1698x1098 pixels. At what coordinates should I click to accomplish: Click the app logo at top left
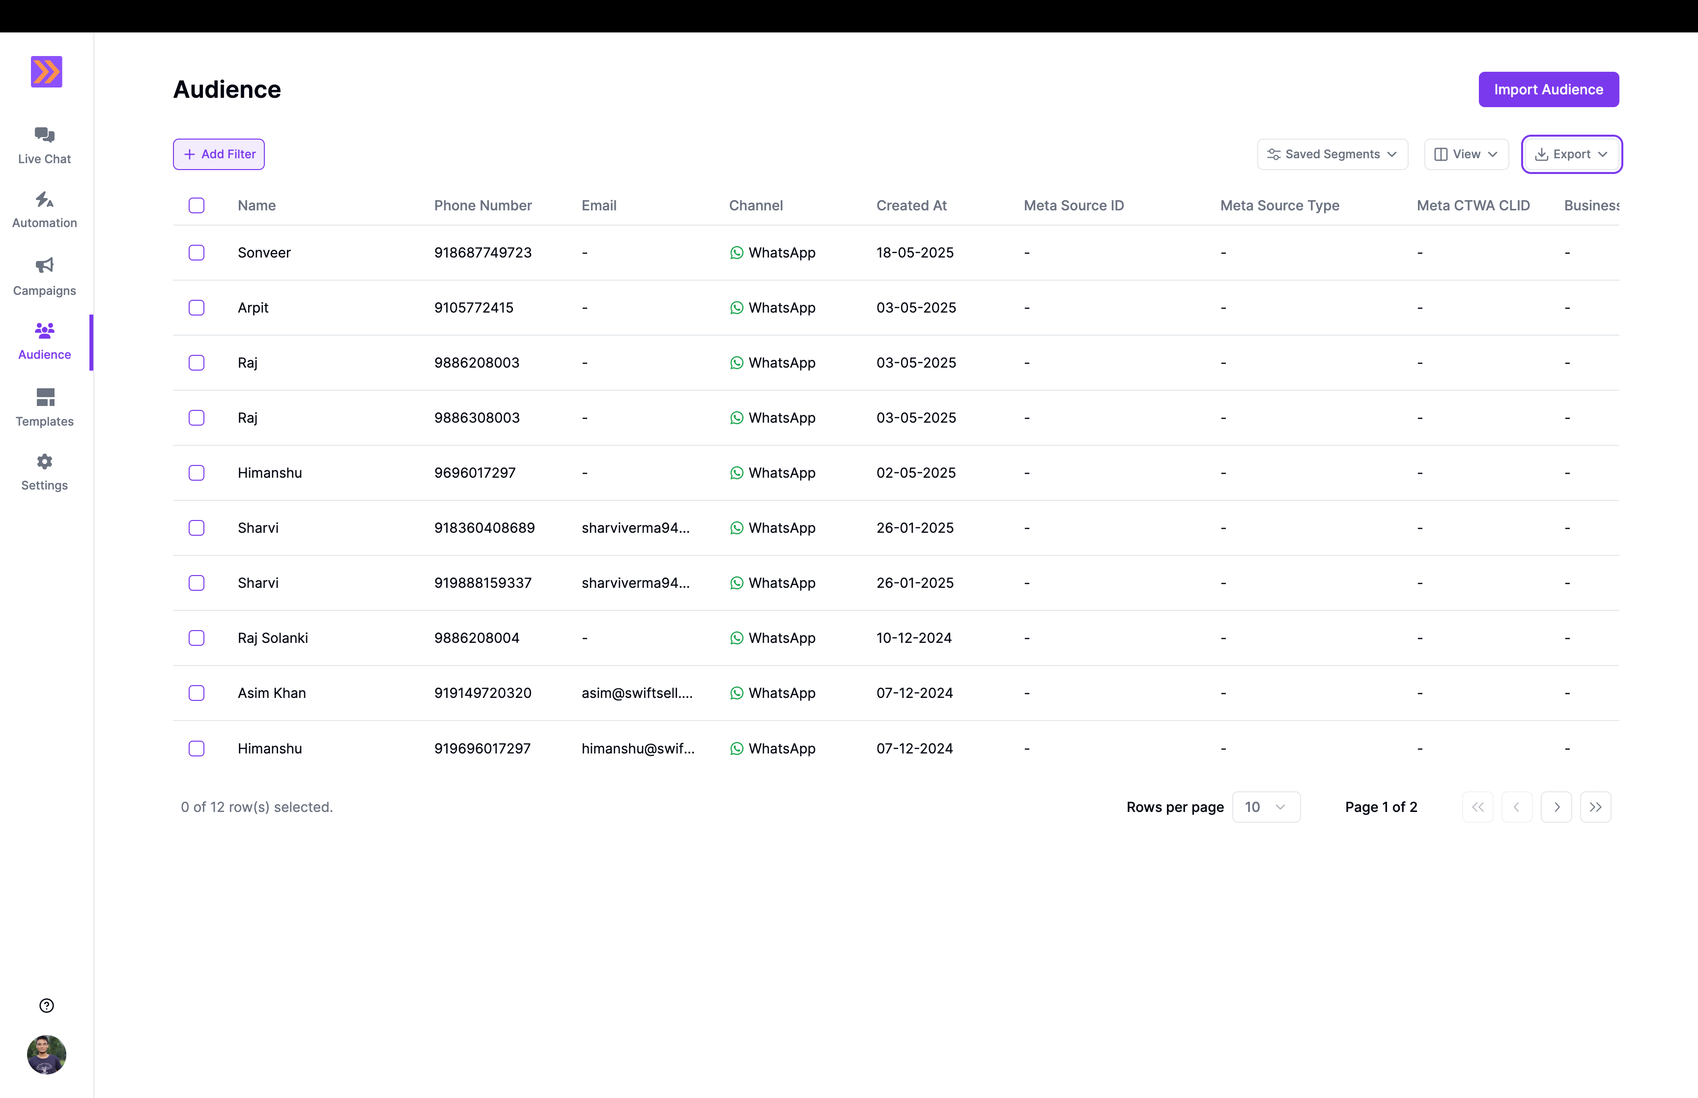pos(46,72)
